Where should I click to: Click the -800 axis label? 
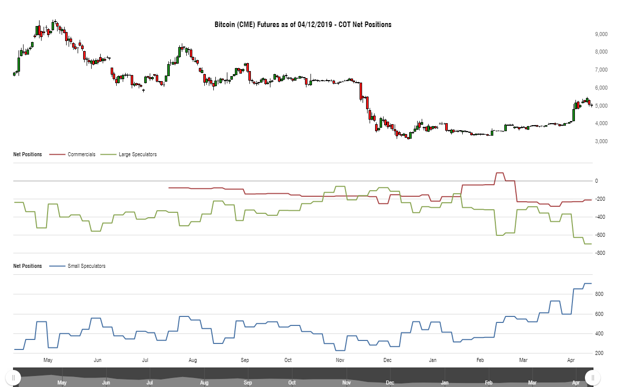tap(599, 253)
